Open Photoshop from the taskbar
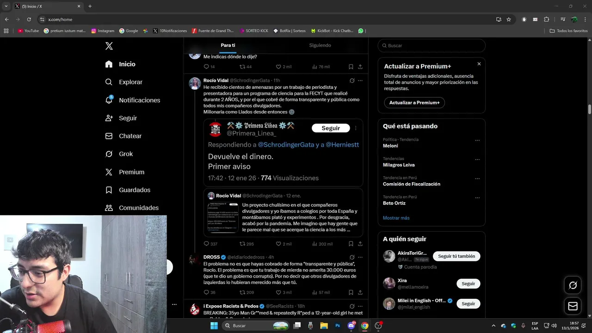 (338, 326)
